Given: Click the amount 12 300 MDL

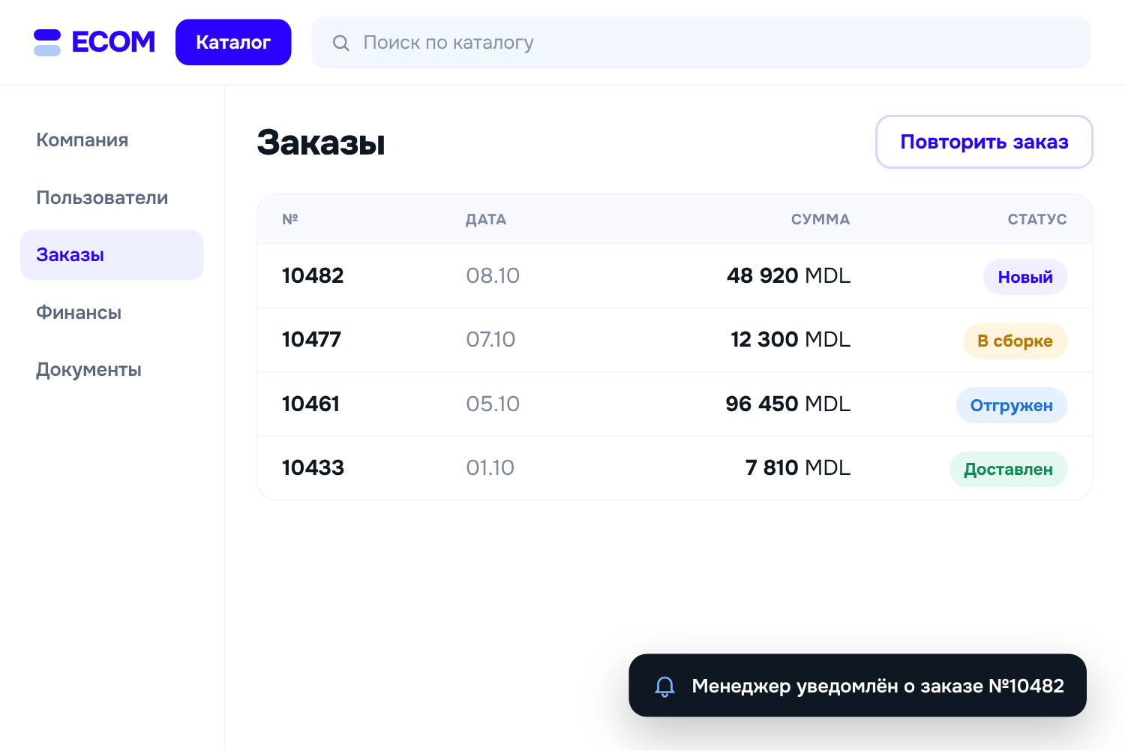Looking at the screenshot, I should point(790,339).
